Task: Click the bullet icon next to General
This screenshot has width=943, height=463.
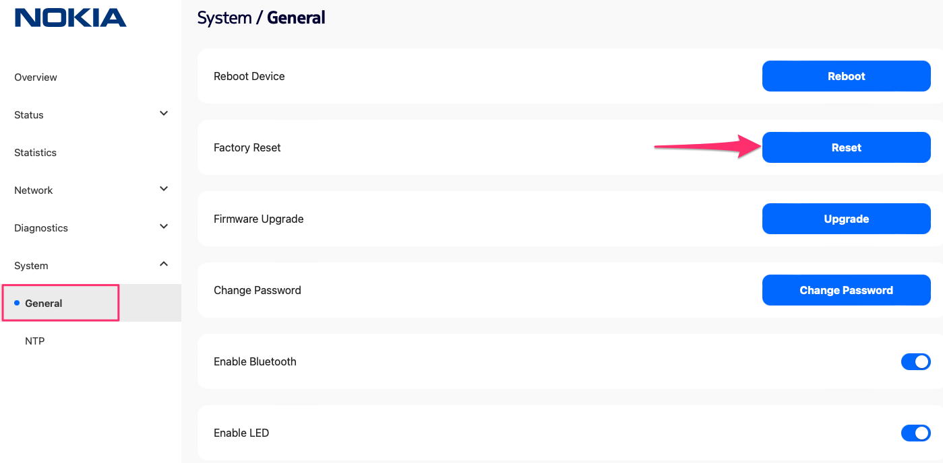Action: coord(16,303)
